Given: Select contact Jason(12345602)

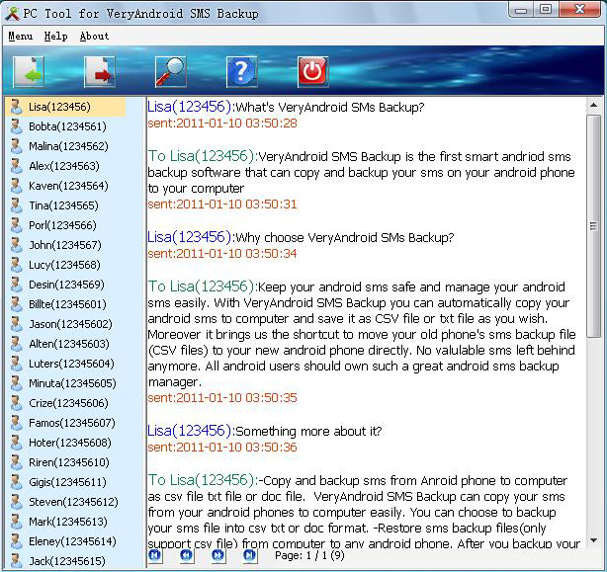Looking at the screenshot, I should (x=70, y=324).
